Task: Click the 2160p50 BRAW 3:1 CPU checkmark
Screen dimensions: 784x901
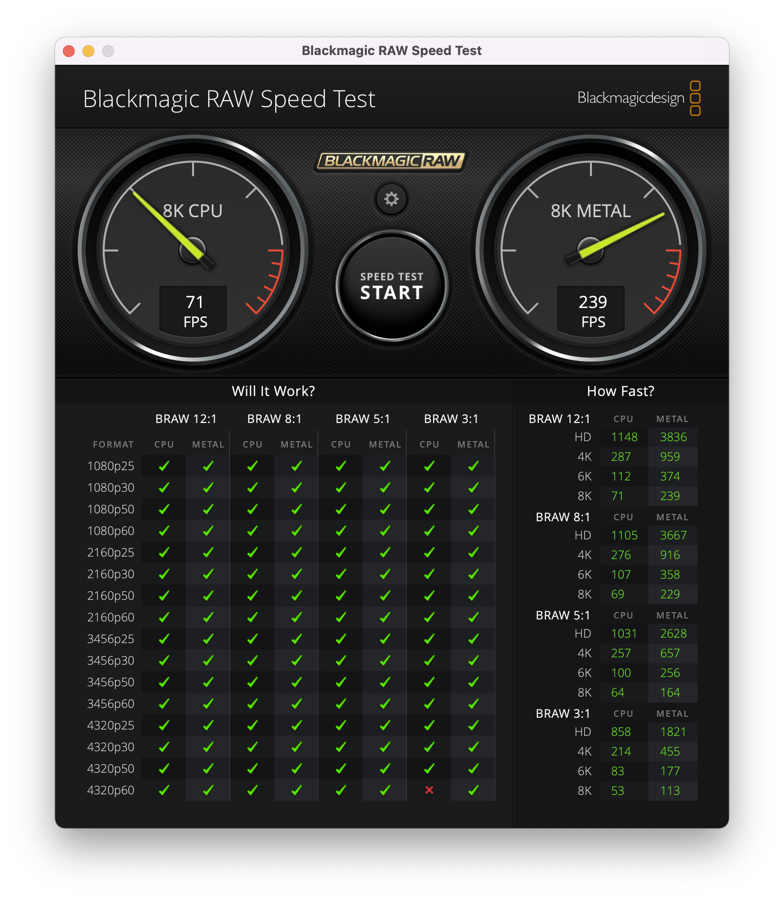Action: 429,595
